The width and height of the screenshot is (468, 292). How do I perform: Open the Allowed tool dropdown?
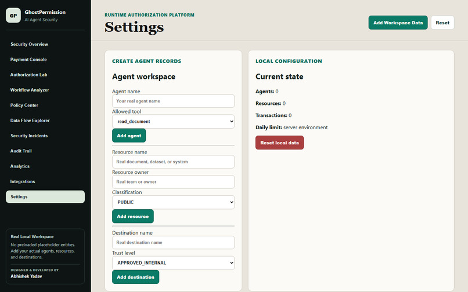173,121
